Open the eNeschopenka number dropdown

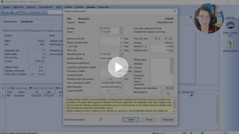121,87
